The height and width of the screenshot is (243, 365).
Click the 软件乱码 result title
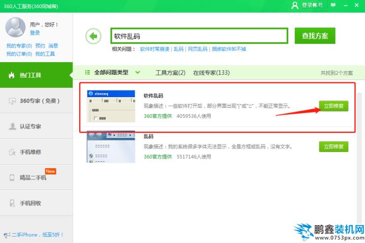(153, 96)
